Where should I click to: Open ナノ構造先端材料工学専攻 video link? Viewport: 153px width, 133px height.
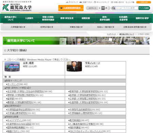tap(82, 124)
